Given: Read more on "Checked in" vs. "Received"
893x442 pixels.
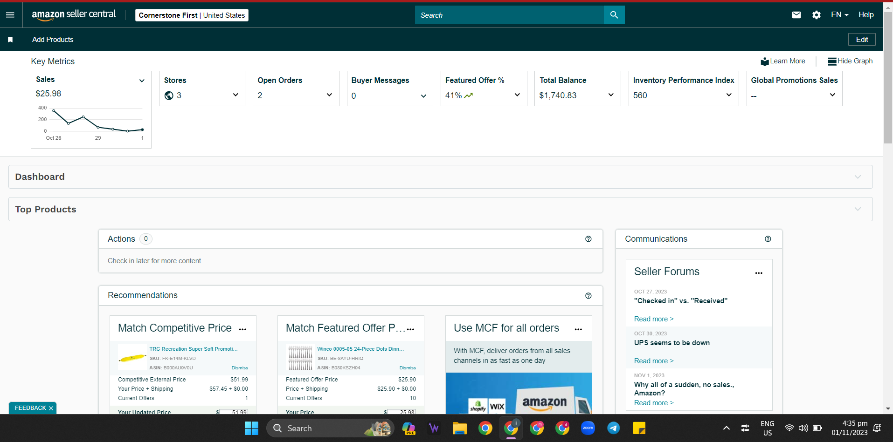Looking at the screenshot, I should 654,319.
